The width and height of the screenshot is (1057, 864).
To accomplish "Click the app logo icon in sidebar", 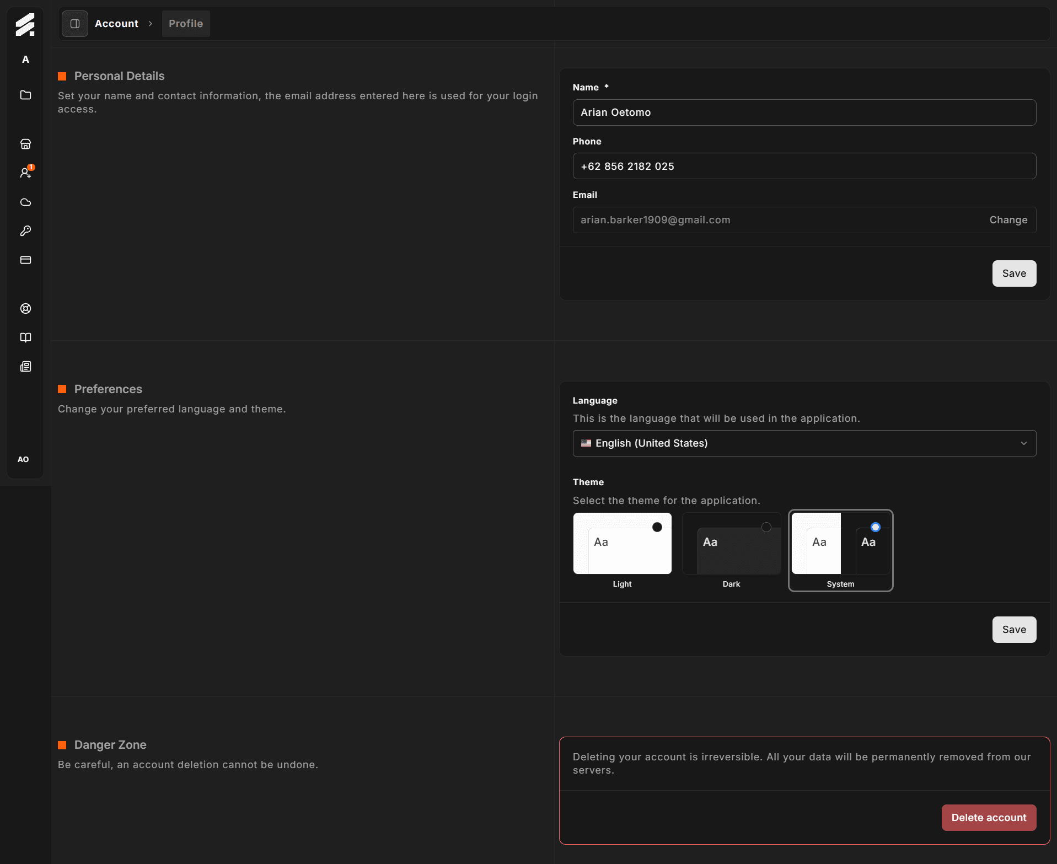I will click(x=25, y=24).
